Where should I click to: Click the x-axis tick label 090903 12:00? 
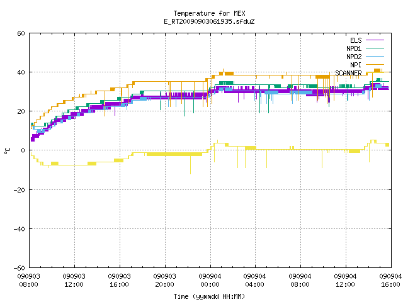[74, 281]
